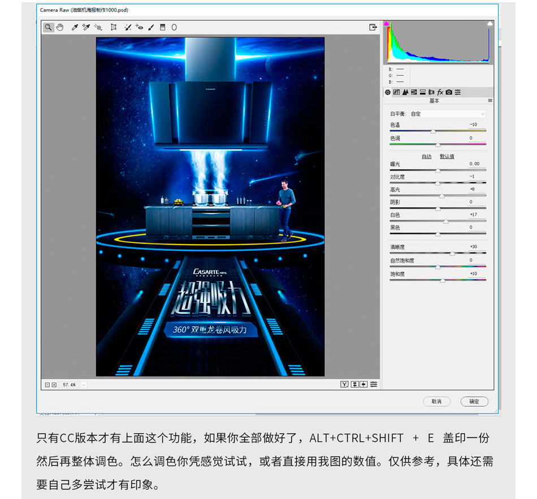Select the White Balance eyedropper tool
537x499 pixels.
[x=75, y=27]
